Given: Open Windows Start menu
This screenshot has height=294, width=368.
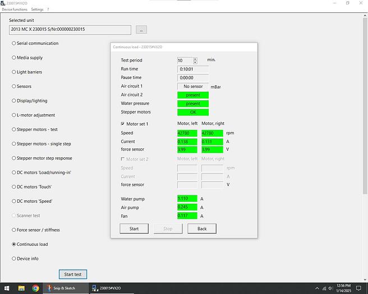Looking at the screenshot, I should pos(6,288).
